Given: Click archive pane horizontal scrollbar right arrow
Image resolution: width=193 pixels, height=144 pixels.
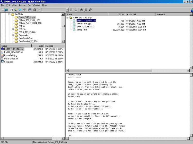Looking at the screenshot, I should pos(188,70).
